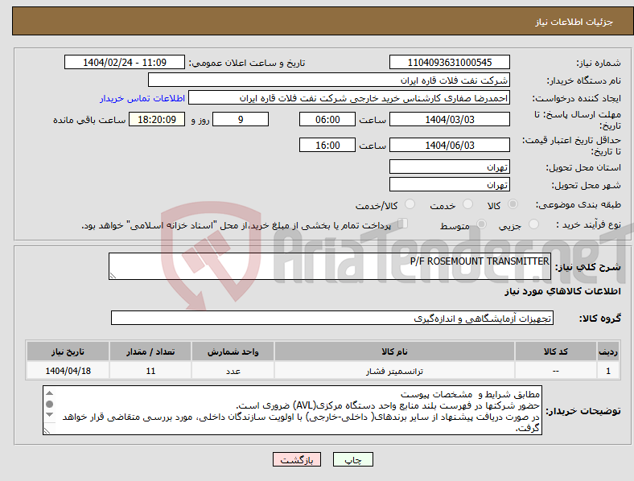Select the کالا/خدمت radio button
The image size is (634, 481).
pyautogui.click(x=410, y=204)
